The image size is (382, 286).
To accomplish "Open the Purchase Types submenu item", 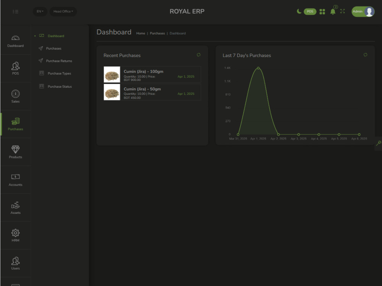I will [x=59, y=73].
